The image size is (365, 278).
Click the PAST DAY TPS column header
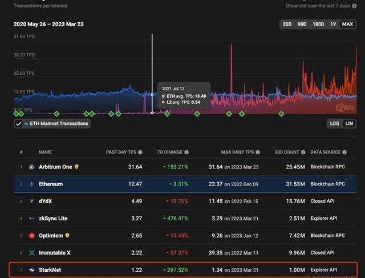tap(121, 152)
